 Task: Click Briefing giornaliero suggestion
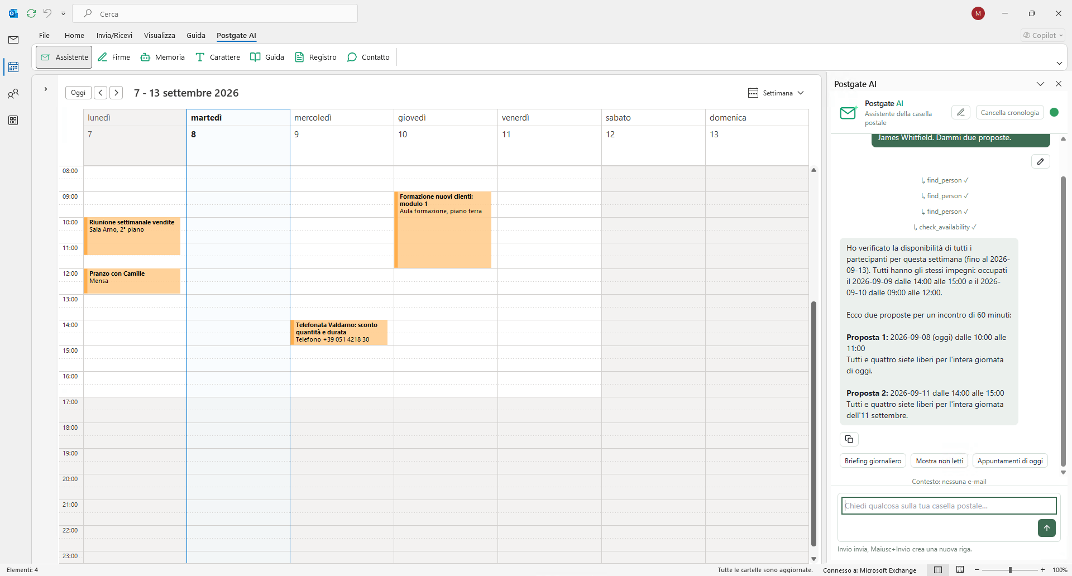pos(873,461)
